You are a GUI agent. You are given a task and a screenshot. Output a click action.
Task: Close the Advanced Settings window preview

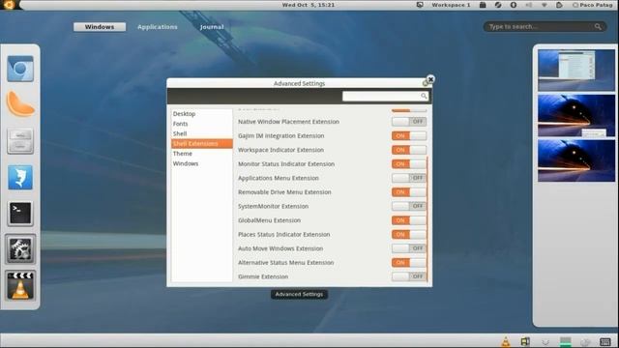click(x=430, y=79)
